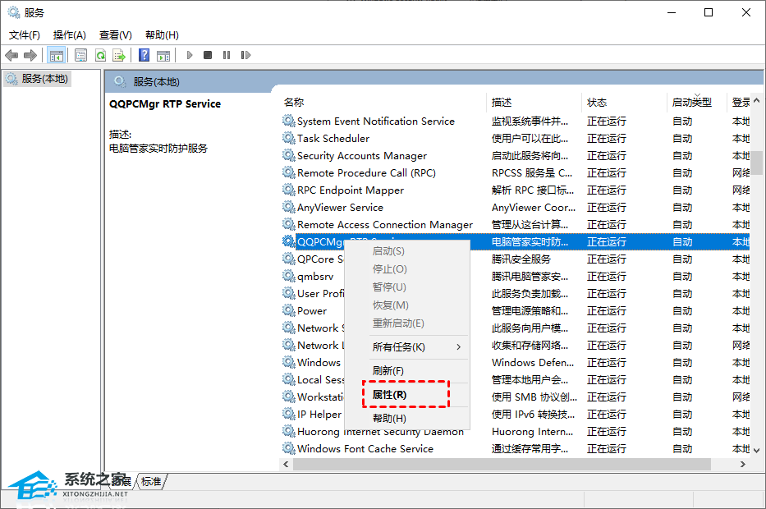
Task: Choose 帮助(H) in the context menu
Action: point(407,418)
